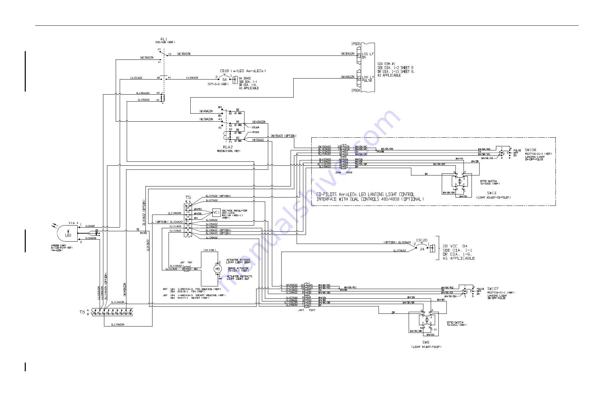Screen dimensions: 614x397
Task: Click the RL1 relay label
Action: 164,39
